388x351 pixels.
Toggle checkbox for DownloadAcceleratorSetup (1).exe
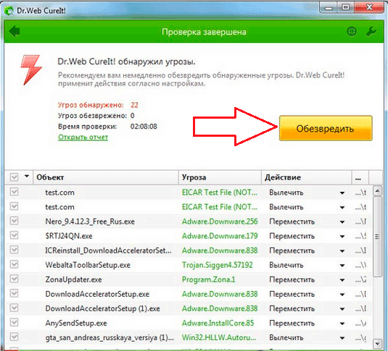14,308
